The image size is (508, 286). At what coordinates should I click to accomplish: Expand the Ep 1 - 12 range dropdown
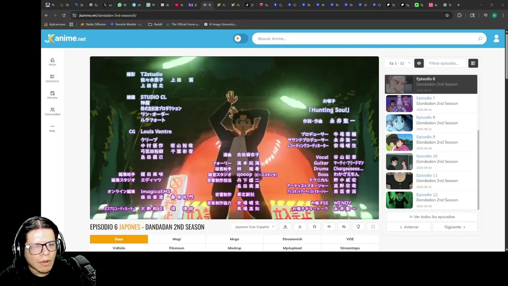point(399,63)
